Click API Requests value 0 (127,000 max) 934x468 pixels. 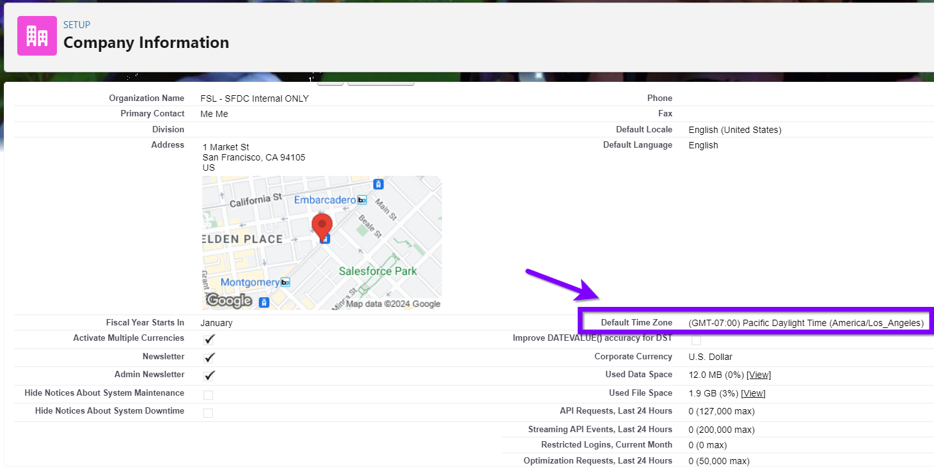[x=722, y=411]
